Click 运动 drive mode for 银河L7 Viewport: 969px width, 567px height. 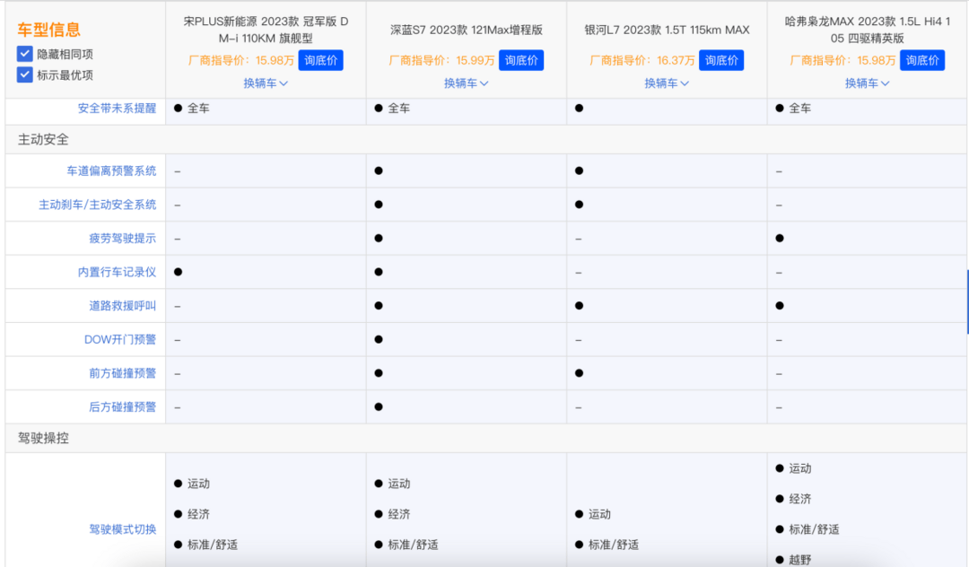(593, 514)
